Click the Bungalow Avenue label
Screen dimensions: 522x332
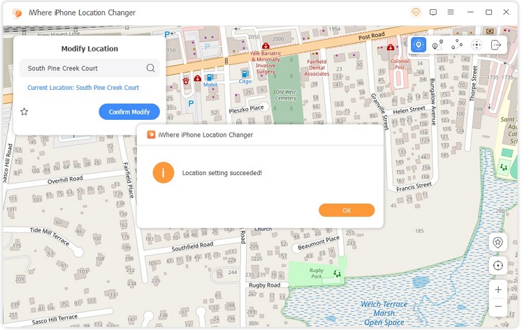(x=433, y=102)
